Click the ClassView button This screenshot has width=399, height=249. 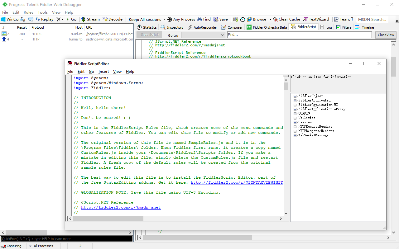click(386, 35)
